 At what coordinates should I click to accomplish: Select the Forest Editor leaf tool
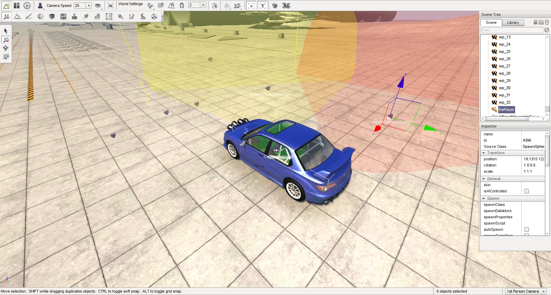point(86,16)
